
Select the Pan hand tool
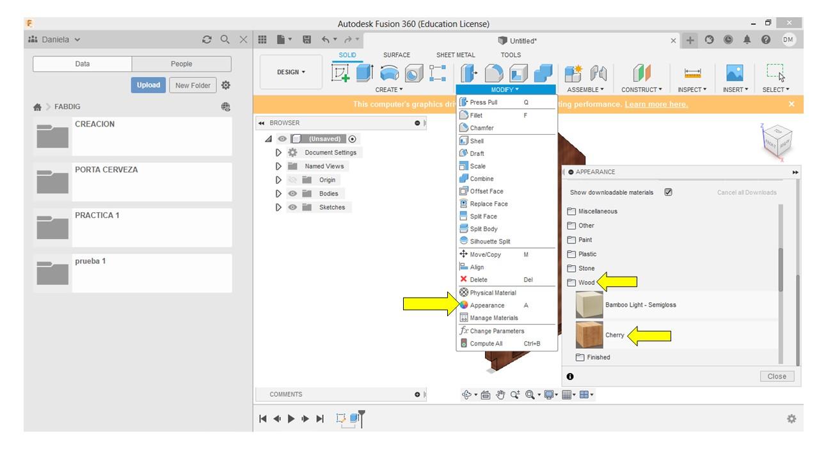tap(500, 395)
